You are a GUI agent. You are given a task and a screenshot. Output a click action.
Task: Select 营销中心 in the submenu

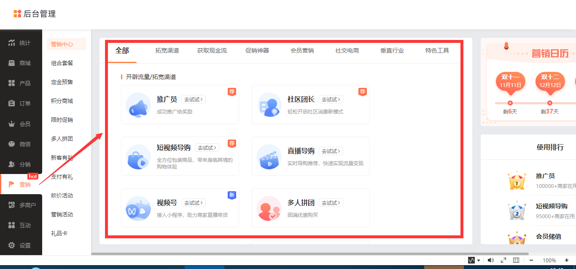67,44
